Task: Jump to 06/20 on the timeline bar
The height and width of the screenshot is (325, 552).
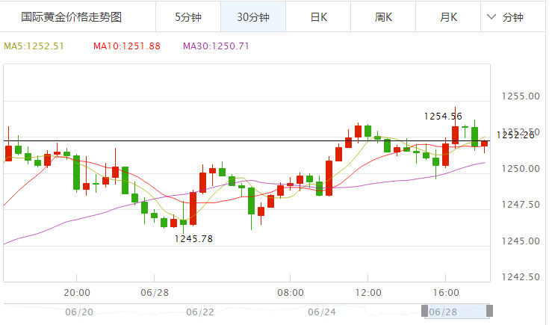Action: (x=79, y=312)
